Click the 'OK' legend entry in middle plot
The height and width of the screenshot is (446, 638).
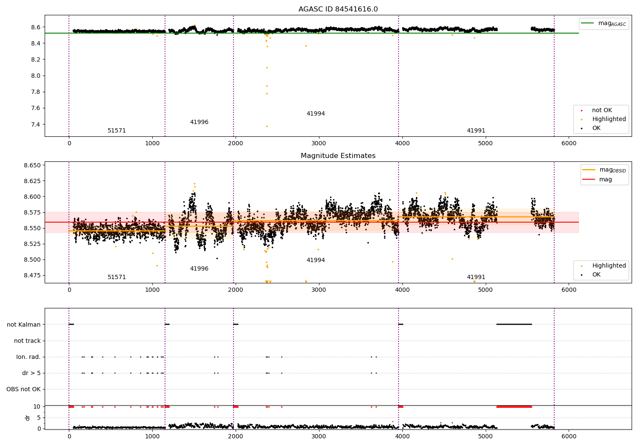[591, 275]
